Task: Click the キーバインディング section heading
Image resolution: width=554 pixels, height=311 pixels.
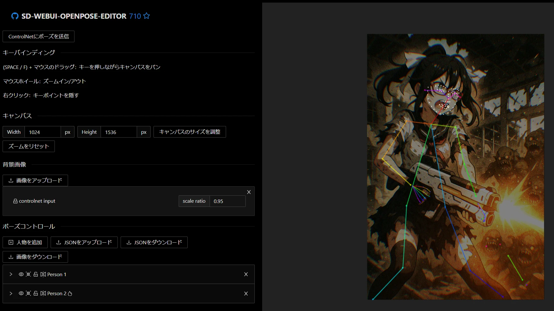Action: (x=29, y=53)
